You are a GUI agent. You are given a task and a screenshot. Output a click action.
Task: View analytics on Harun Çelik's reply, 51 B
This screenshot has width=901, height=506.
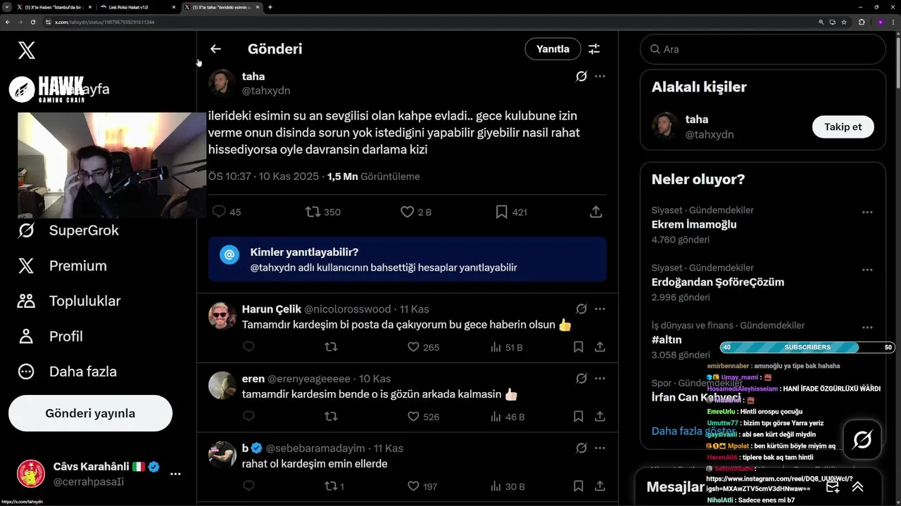pos(506,346)
